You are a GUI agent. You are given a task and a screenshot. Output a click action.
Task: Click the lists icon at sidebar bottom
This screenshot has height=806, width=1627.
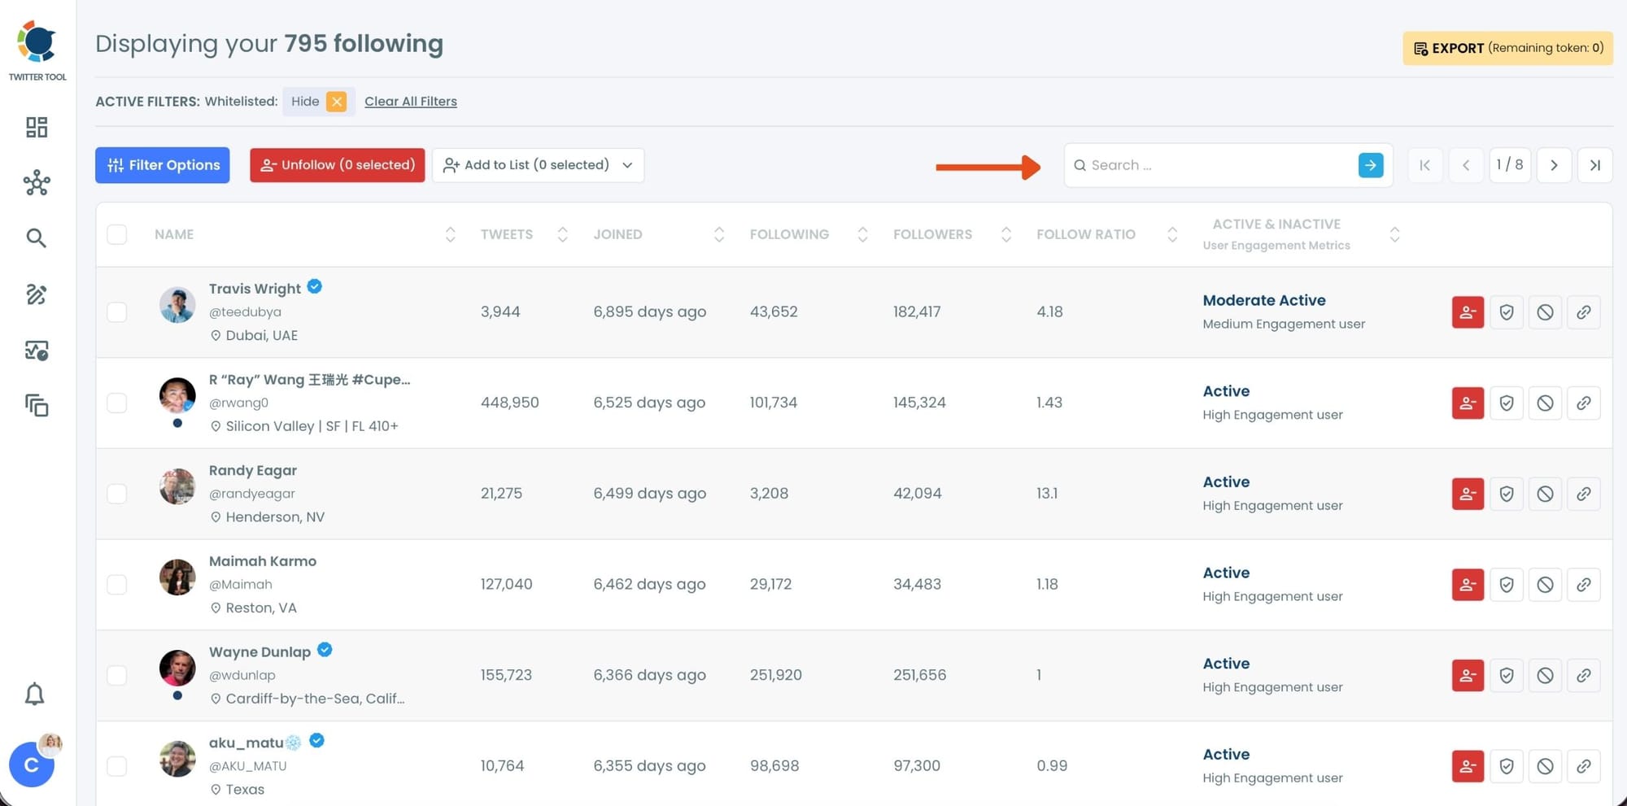tap(36, 405)
